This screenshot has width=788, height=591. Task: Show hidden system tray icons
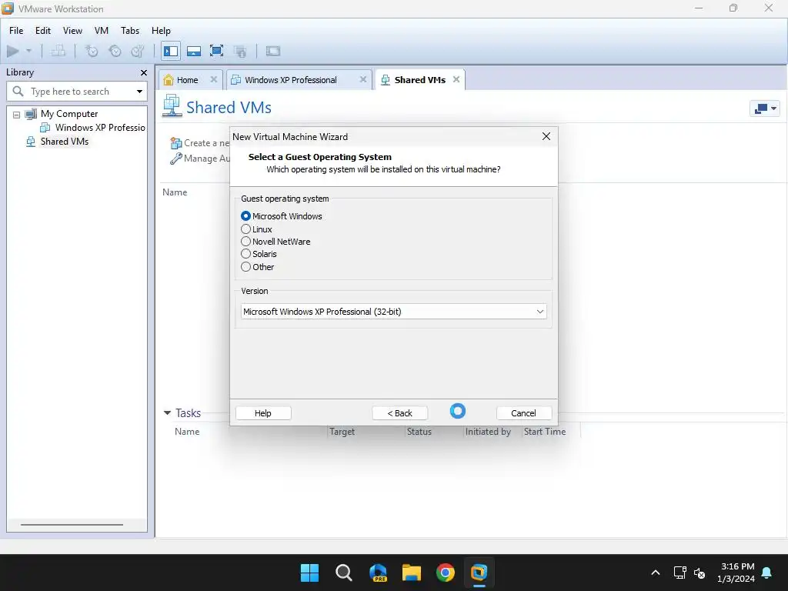(656, 573)
